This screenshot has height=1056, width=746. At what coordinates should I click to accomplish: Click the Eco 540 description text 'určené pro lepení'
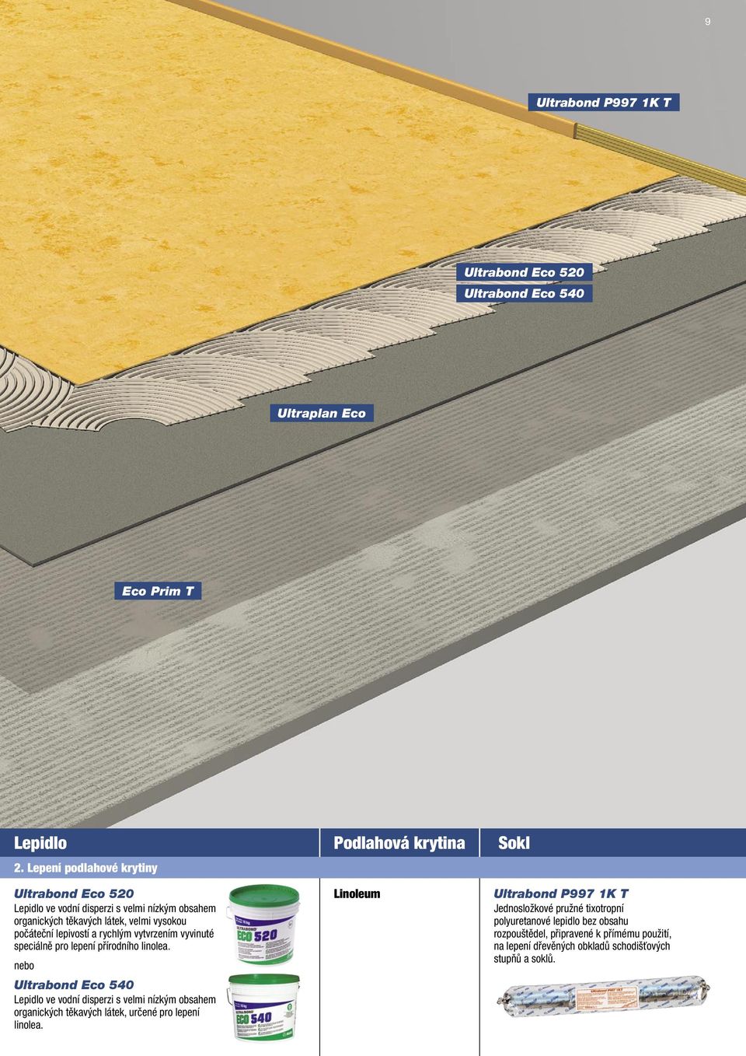(x=162, y=1012)
